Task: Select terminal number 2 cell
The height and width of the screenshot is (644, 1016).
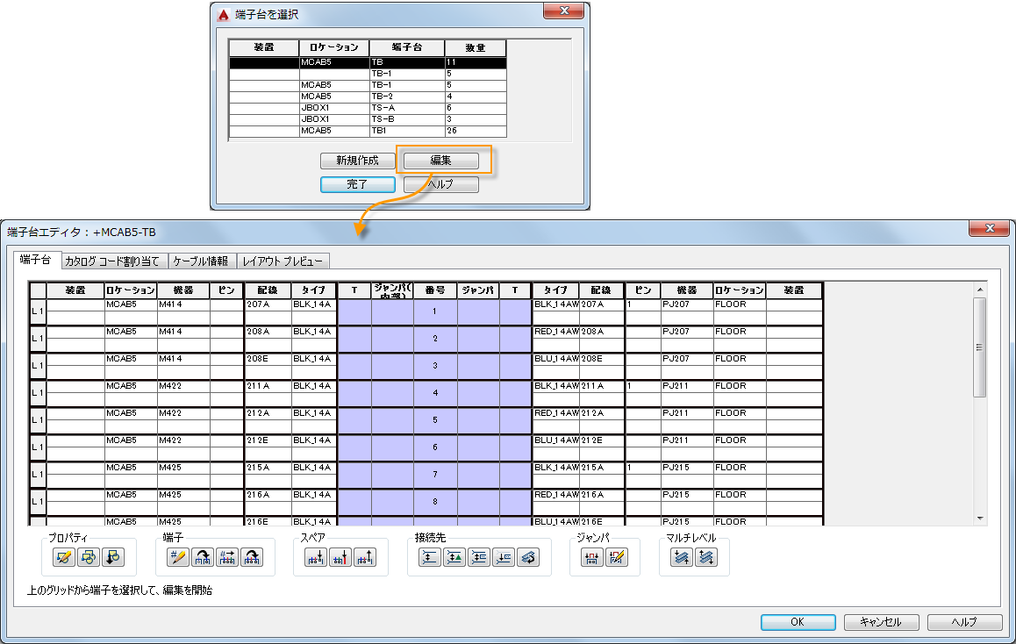Action: (x=435, y=339)
